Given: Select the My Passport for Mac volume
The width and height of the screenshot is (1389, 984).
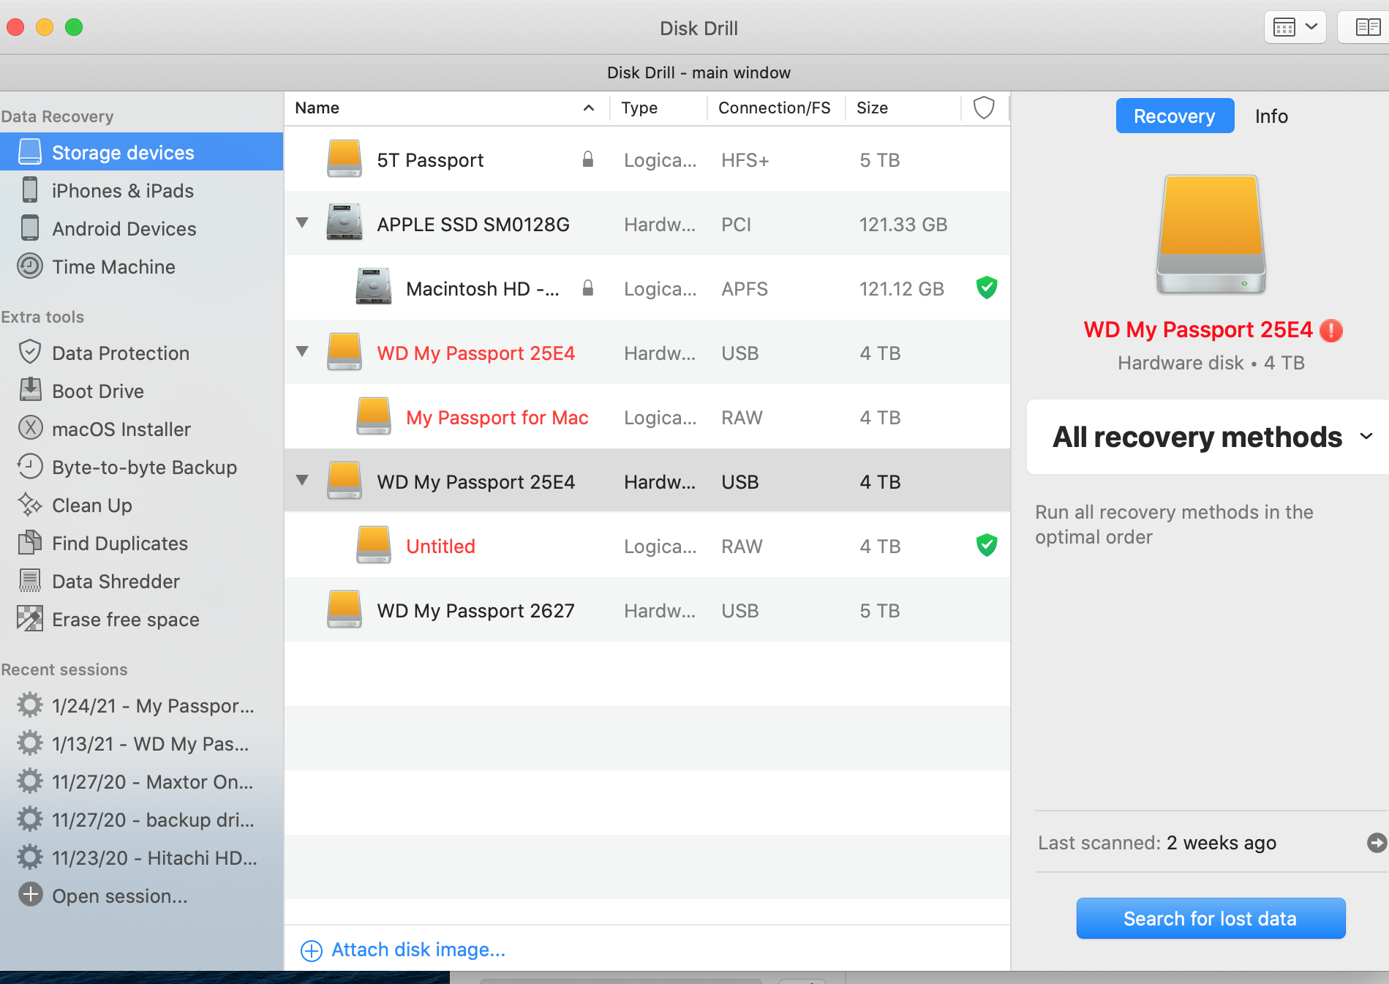Looking at the screenshot, I should click(647, 416).
